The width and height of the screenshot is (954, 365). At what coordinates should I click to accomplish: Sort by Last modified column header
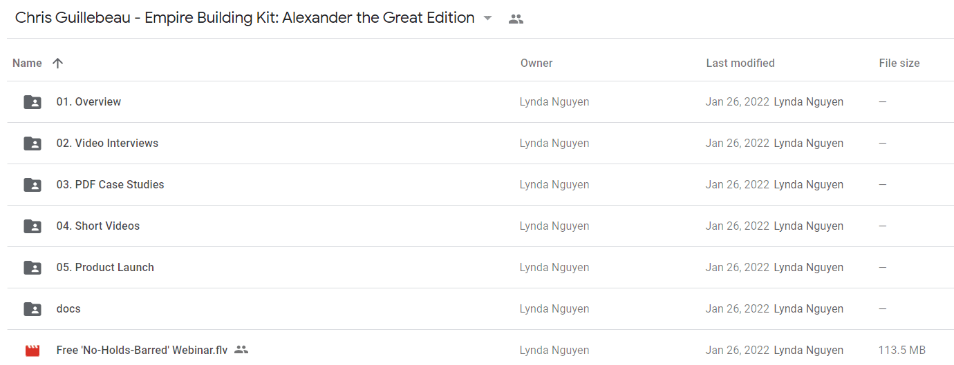740,63
